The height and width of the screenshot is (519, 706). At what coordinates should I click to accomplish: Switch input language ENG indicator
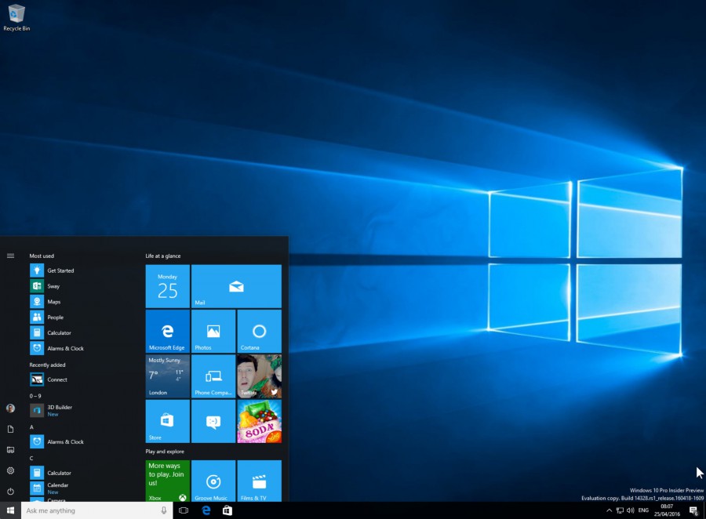tap(643, 510)
